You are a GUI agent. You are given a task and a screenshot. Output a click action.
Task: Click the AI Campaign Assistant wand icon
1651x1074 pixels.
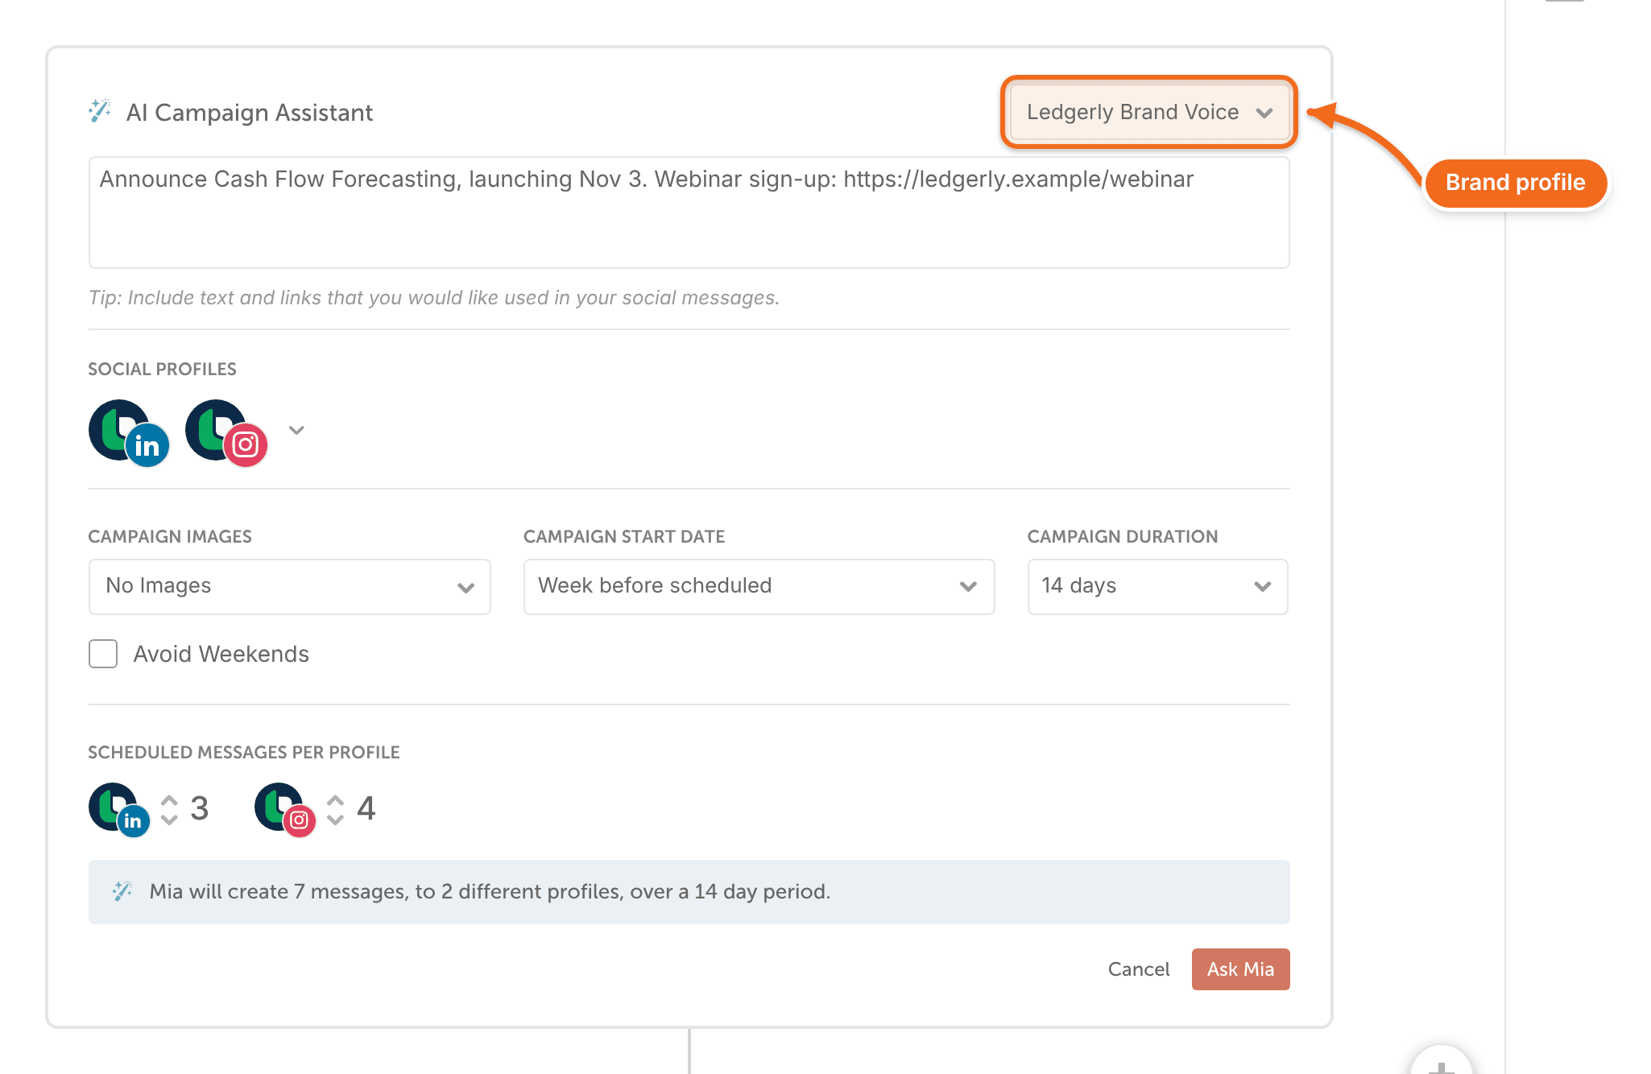click(x=100, y=111)
